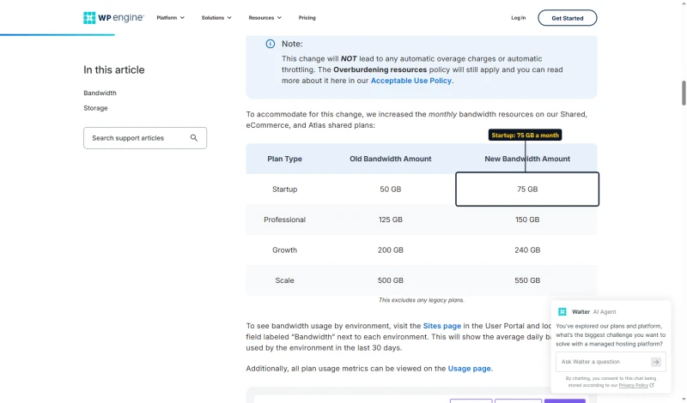
Task: Click the 550 GB cell
Action: coord(527,280)
